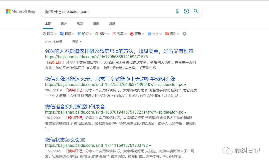Viewport: 269px width, 162px height.
Task: Open arrow menu after id=1637819415751072314 URL
Action: [185, 113]
